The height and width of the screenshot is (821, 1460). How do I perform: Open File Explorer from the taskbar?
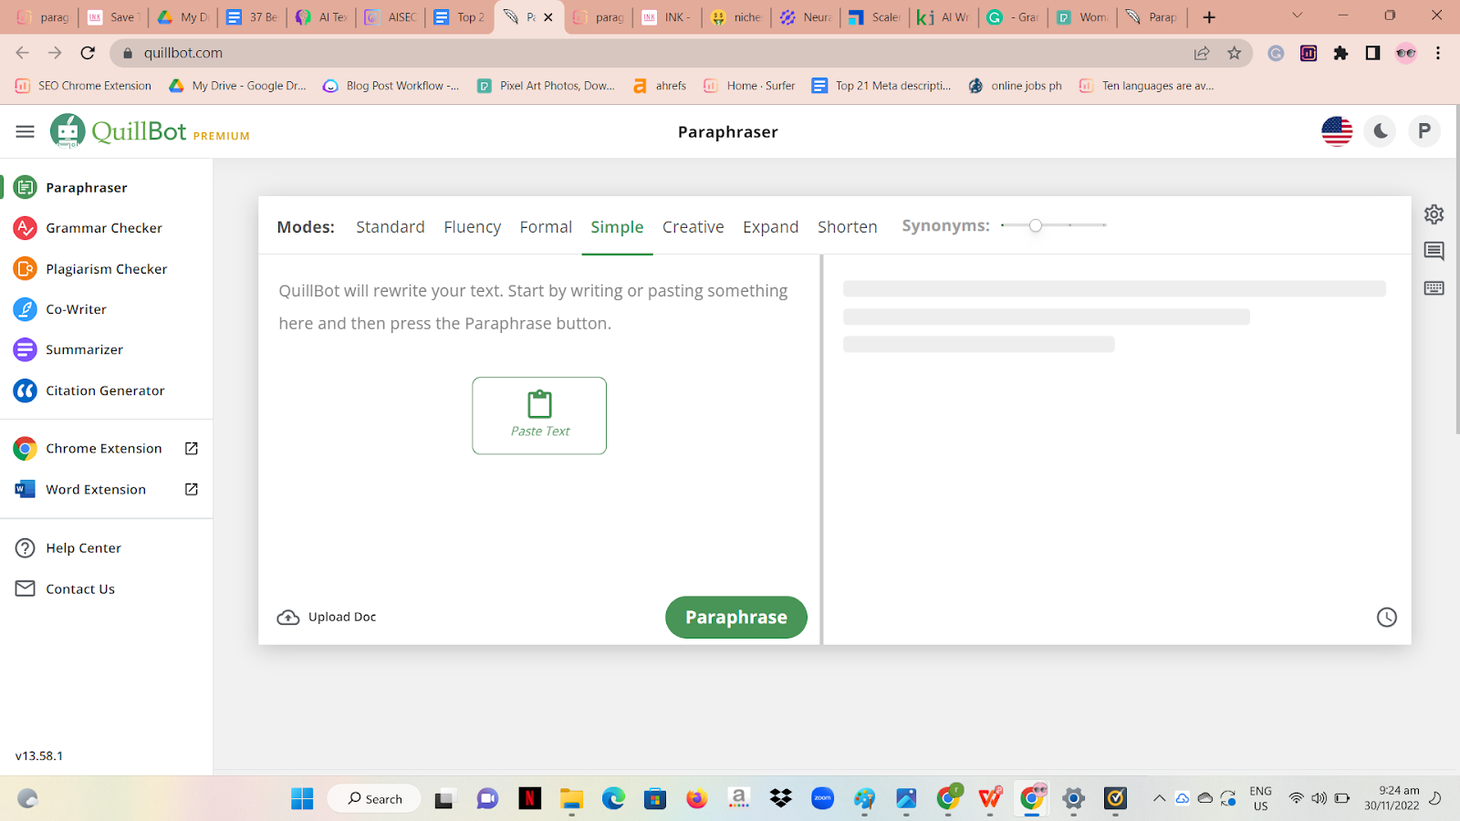571,799
